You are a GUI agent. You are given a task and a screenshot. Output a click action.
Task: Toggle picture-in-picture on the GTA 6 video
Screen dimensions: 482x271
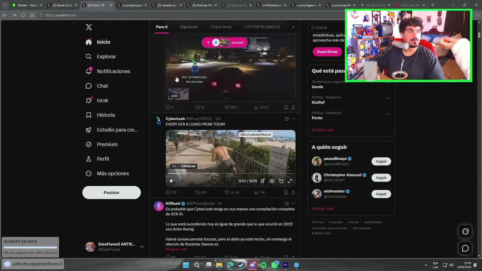tap(281, 181)
